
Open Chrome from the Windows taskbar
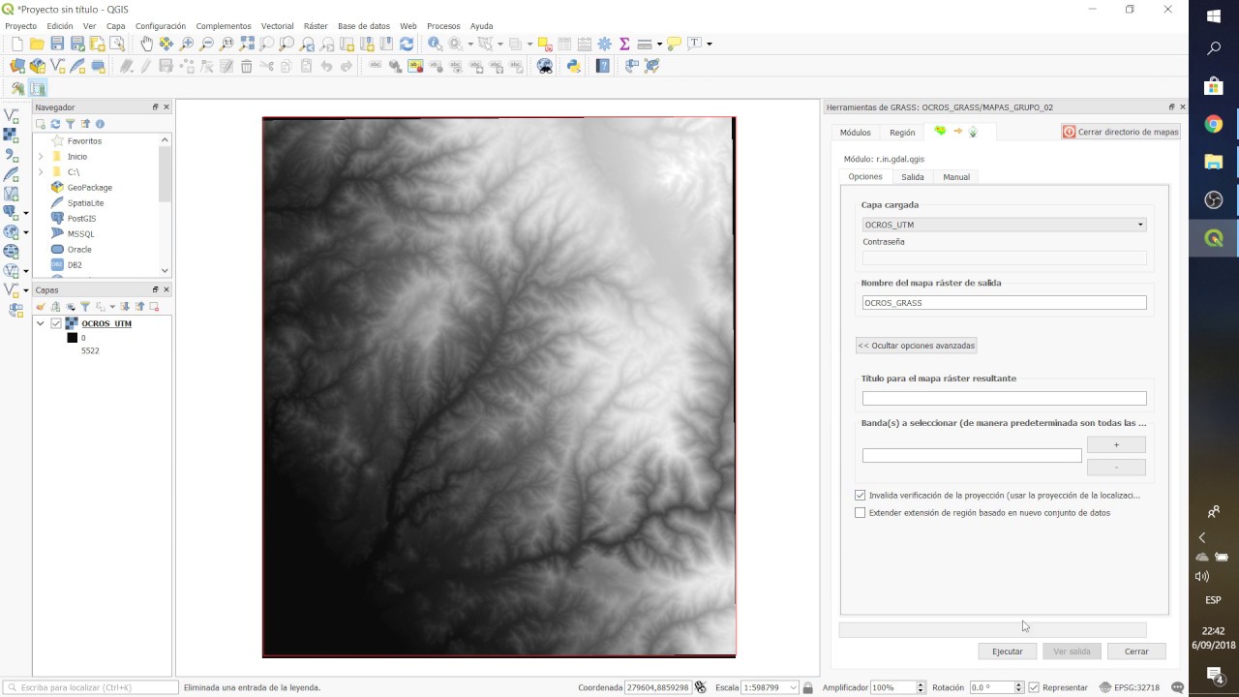tap(1214, 124)
